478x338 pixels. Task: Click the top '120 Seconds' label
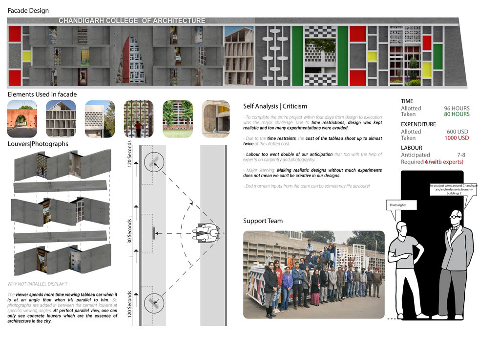[x=129, y=154]
